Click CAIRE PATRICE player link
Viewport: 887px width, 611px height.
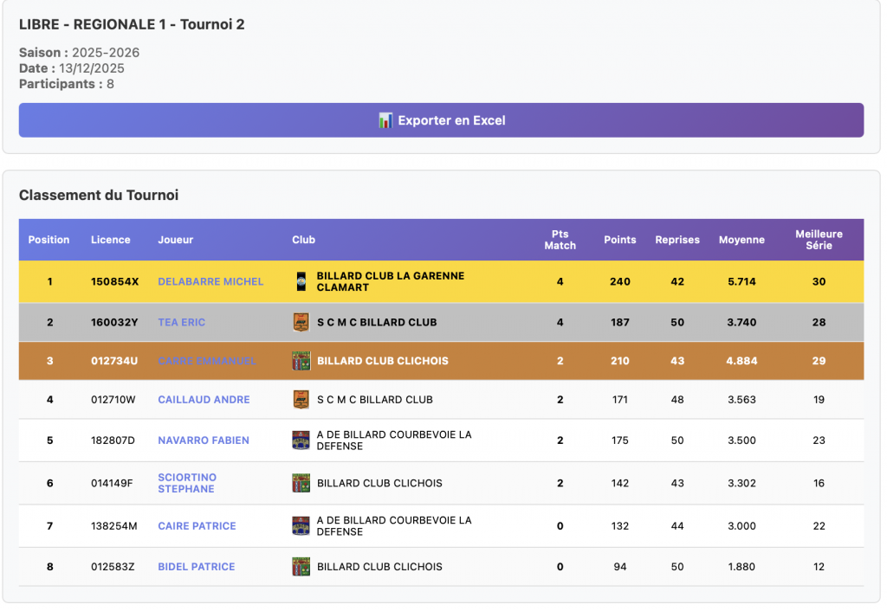tap(197, 526)
